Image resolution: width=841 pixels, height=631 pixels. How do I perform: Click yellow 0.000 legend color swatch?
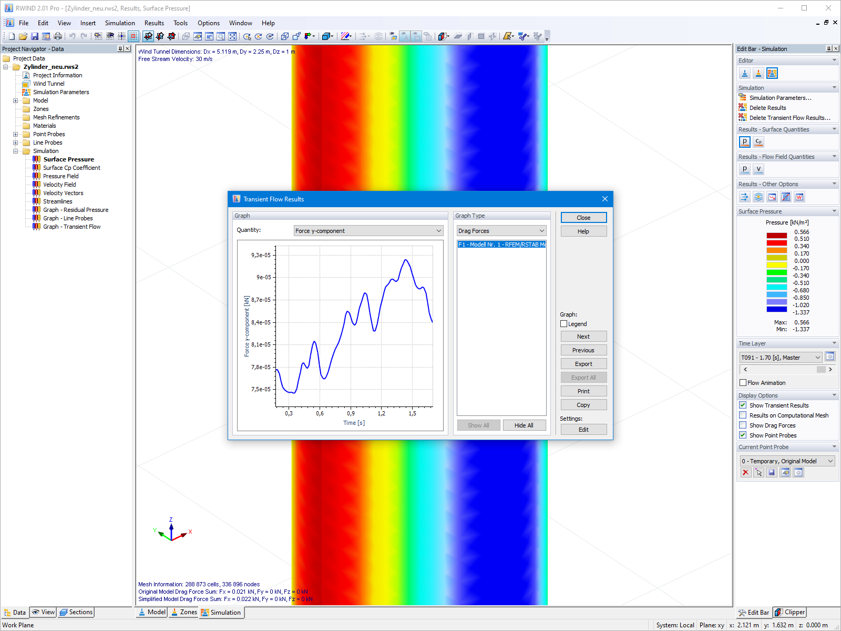(777, 265)
